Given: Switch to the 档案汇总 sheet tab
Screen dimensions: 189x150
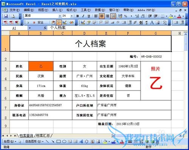Looking at the screenshot, I should (x=43, y=136).
